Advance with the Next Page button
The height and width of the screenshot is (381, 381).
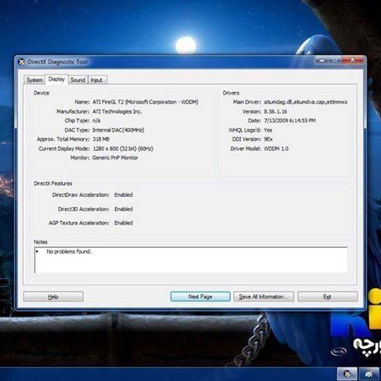tap(200, 296)
